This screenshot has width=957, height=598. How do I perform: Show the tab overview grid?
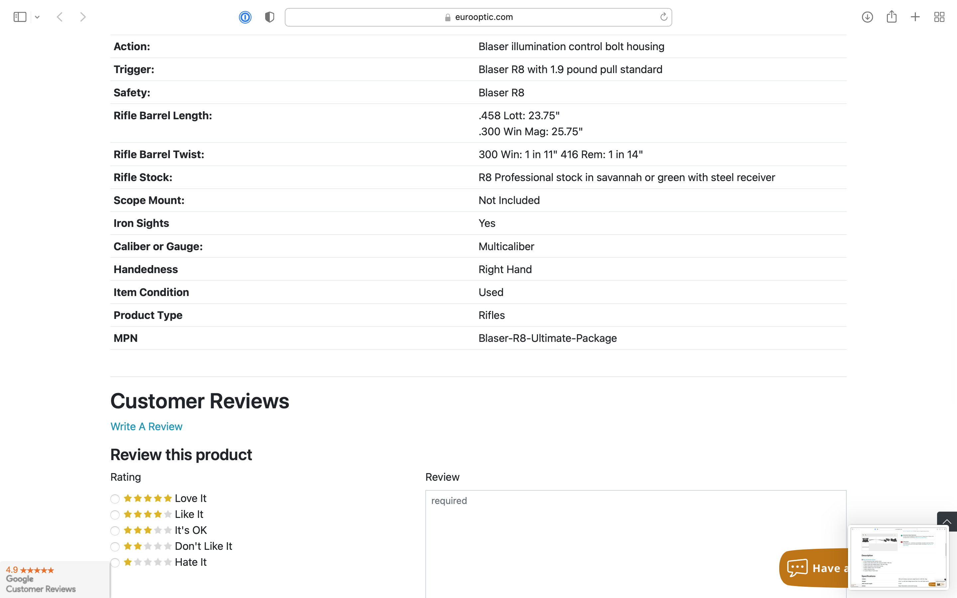[939, 17]
